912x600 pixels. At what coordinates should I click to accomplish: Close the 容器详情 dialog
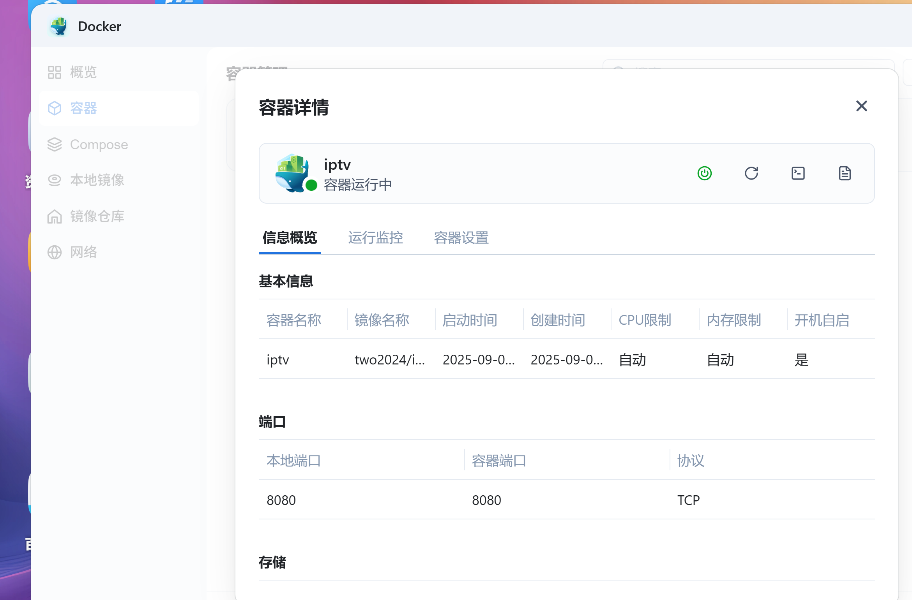(x=861, y=106)
